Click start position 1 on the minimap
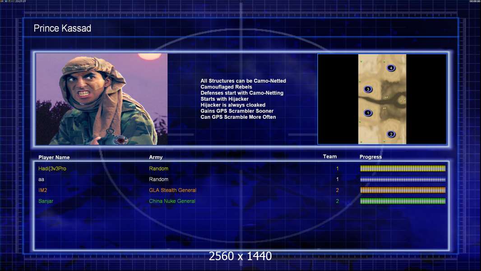Viewport: 481px width, 271px height. click(x=368, y=113)
